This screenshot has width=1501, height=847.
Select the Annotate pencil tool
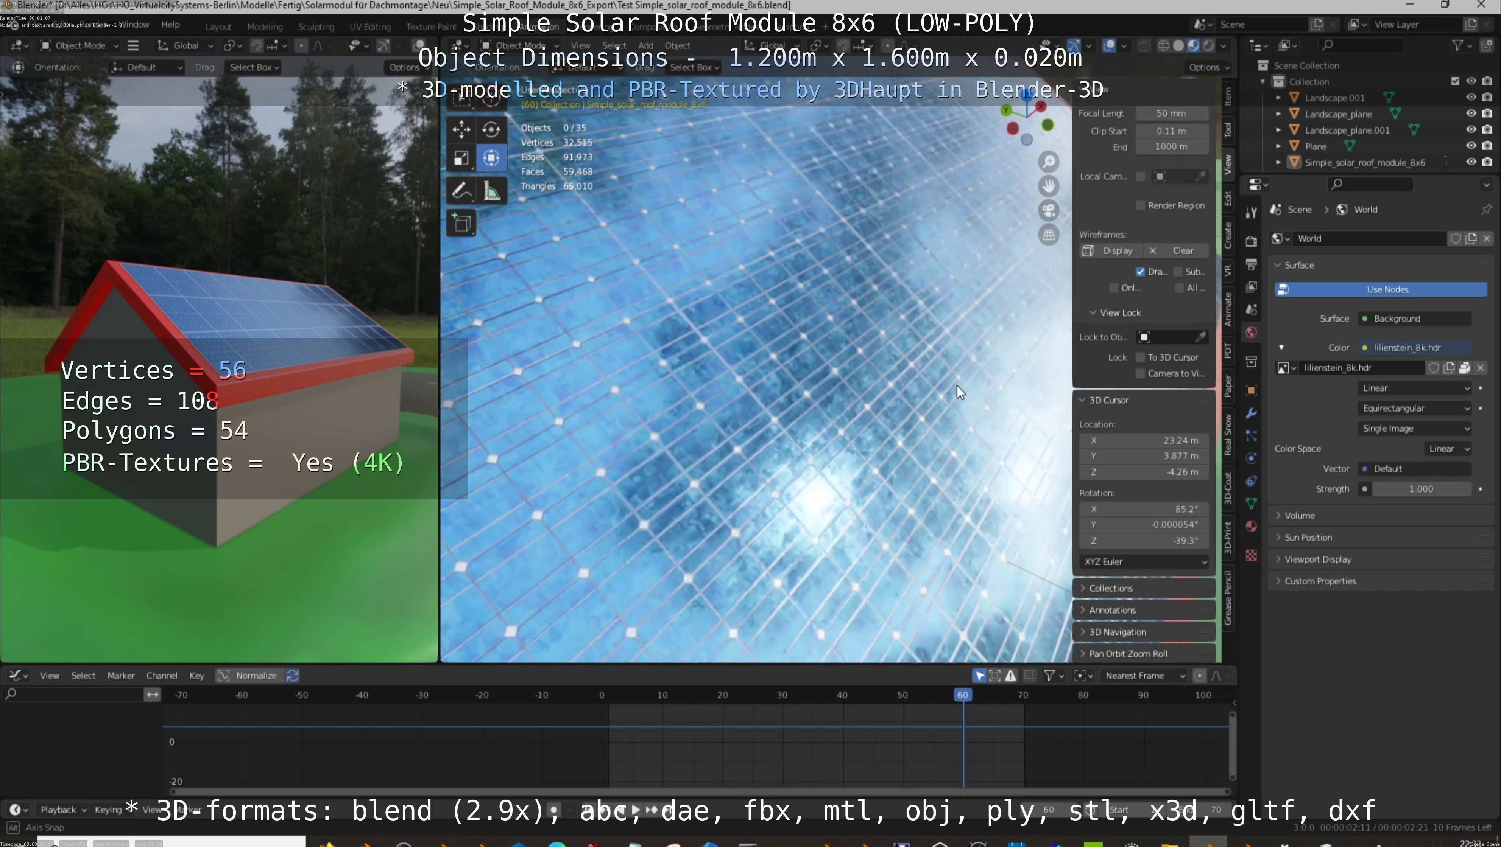click(x=461, y=190)
